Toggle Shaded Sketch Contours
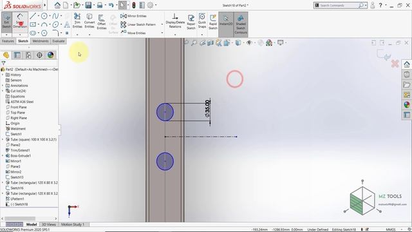Image resolution: width=412 pixels, height=232 pixels. point(241,24)
